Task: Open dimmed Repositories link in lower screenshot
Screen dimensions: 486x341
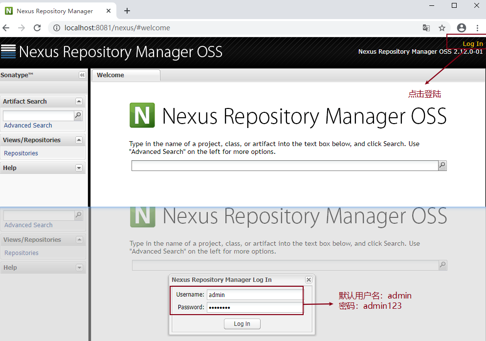Action: coord(22,253)
